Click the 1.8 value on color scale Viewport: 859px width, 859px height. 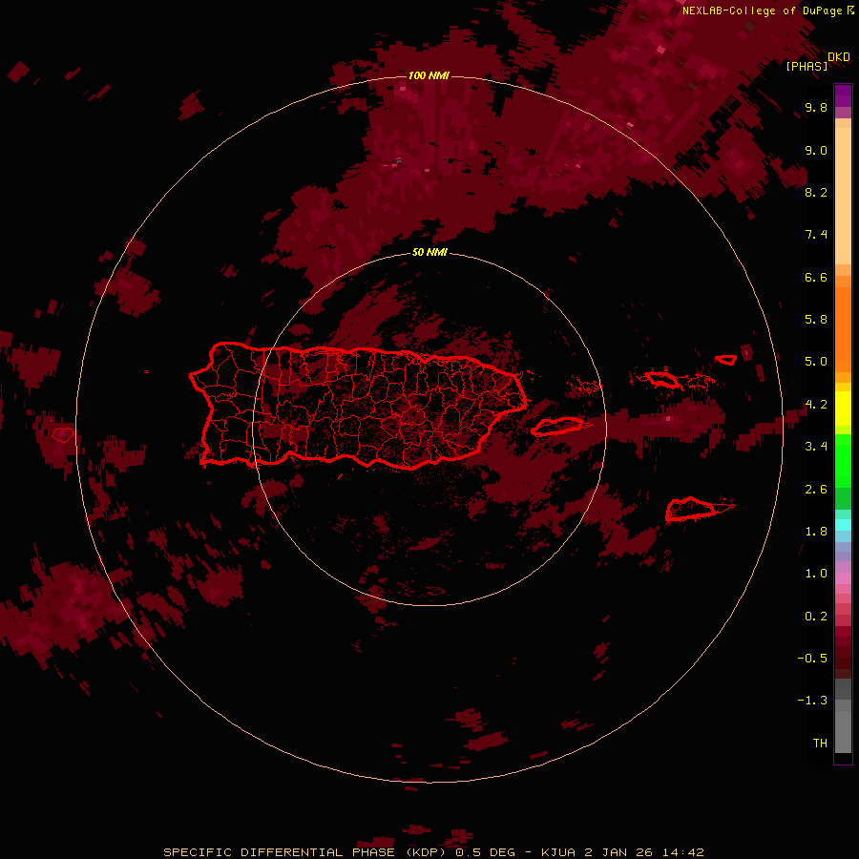point(816,532)
